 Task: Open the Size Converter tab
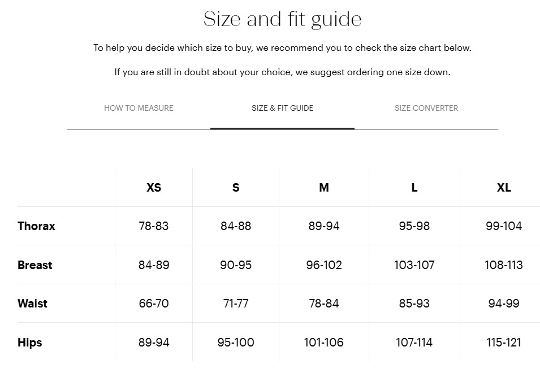click(x=426, y=108)
